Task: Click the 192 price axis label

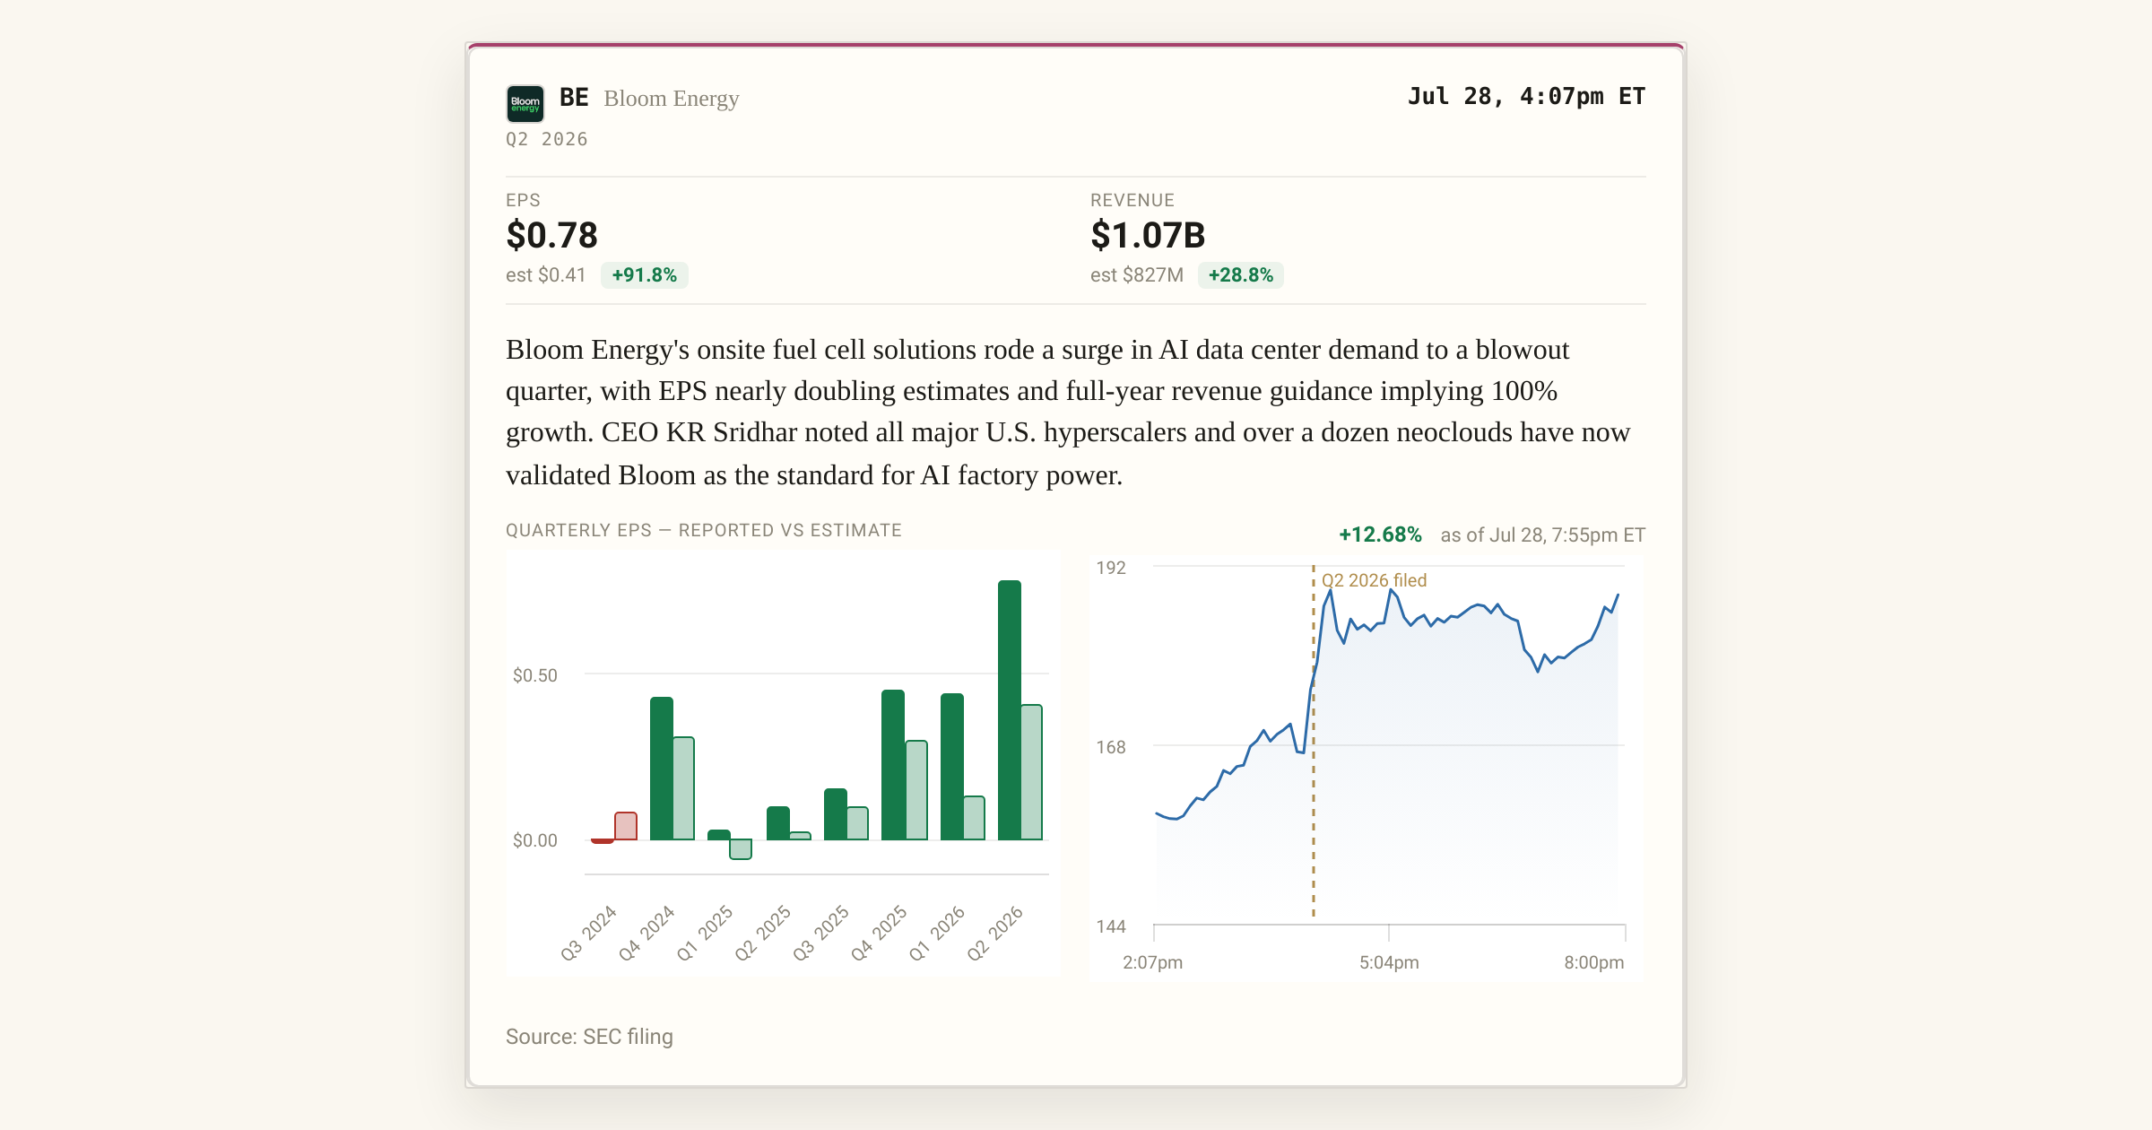Action: pos(1111,568)
